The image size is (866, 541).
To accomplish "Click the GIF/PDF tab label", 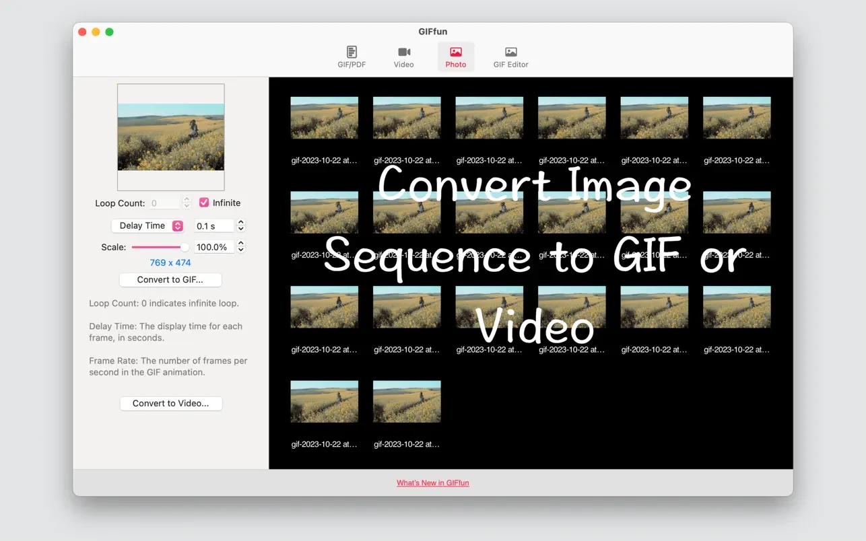I will tap(352, 65).
